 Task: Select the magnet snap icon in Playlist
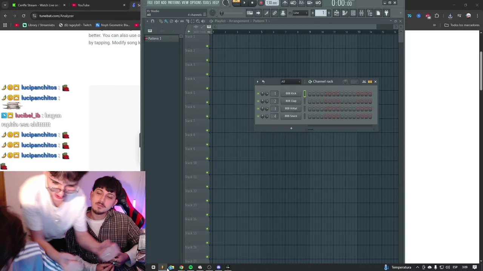click(152, 21)
